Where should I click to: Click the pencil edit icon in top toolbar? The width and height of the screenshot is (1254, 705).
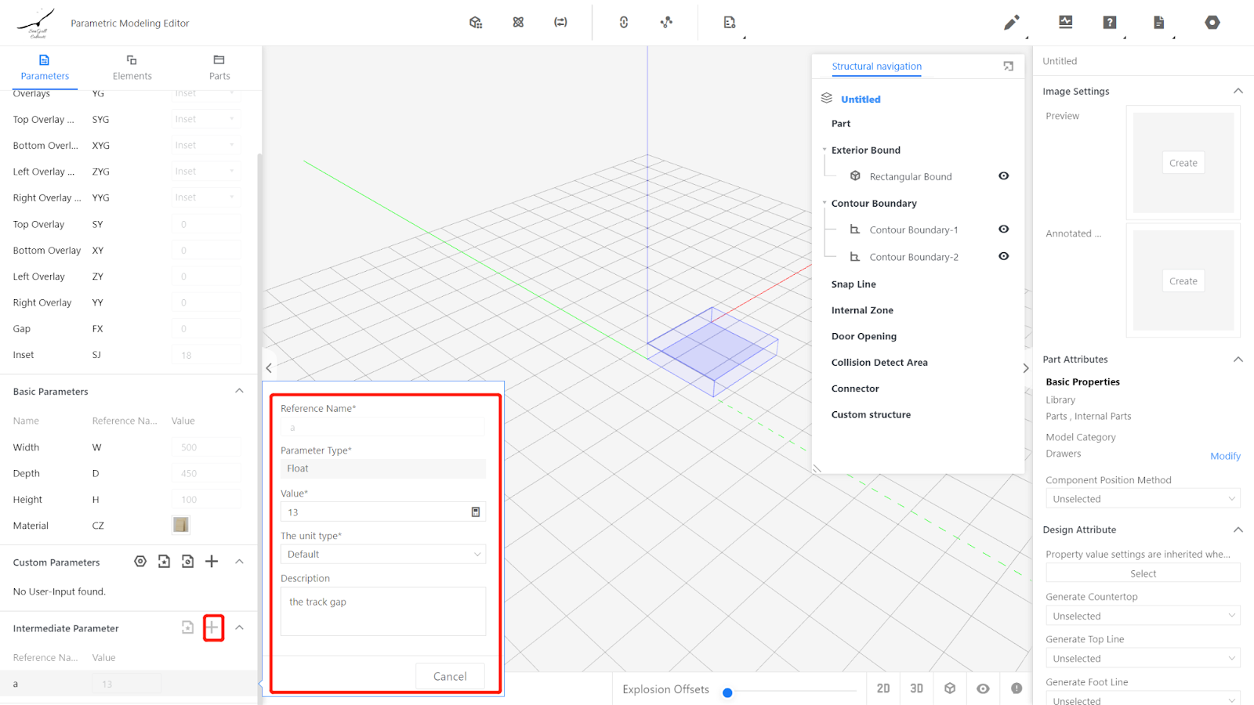1011,23
